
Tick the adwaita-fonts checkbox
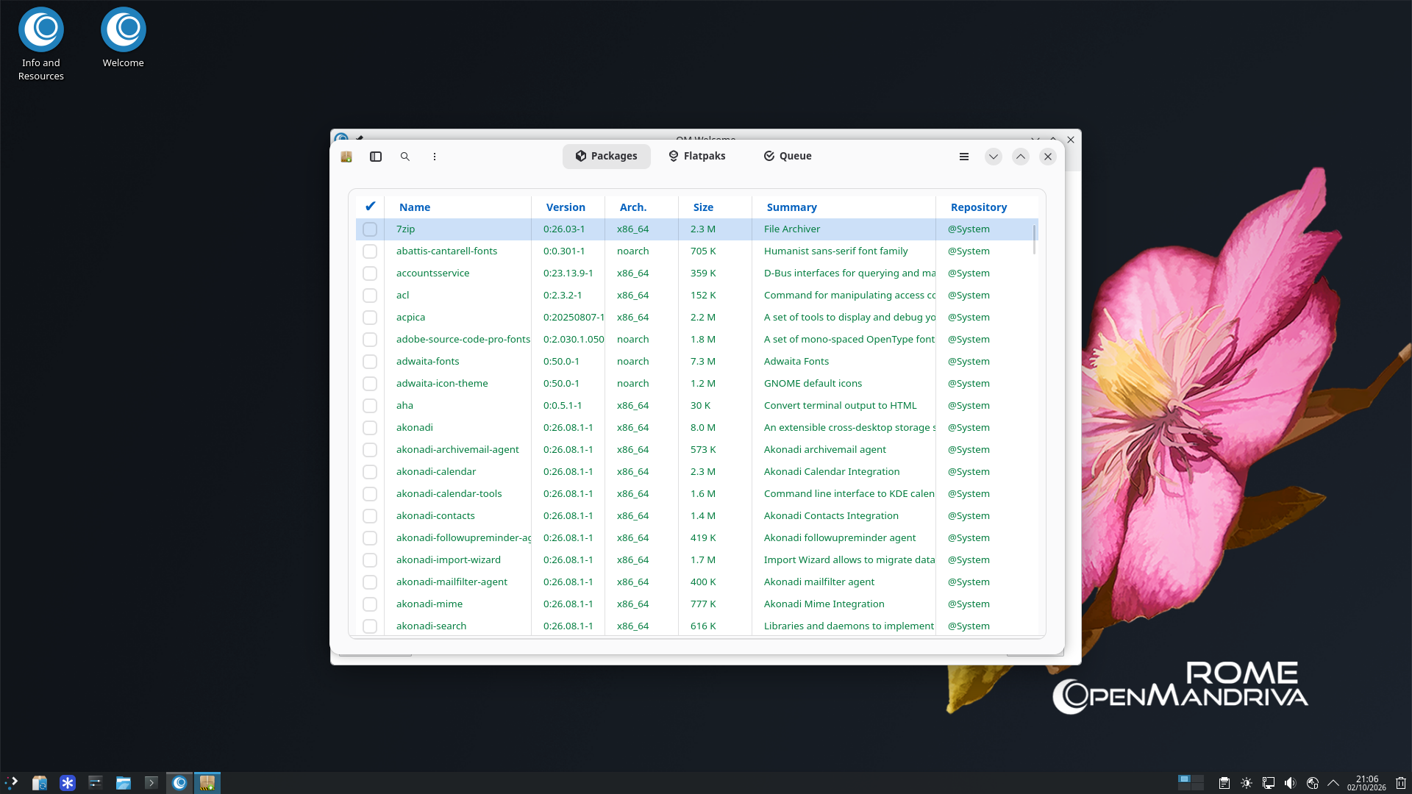tap(370, 362)
